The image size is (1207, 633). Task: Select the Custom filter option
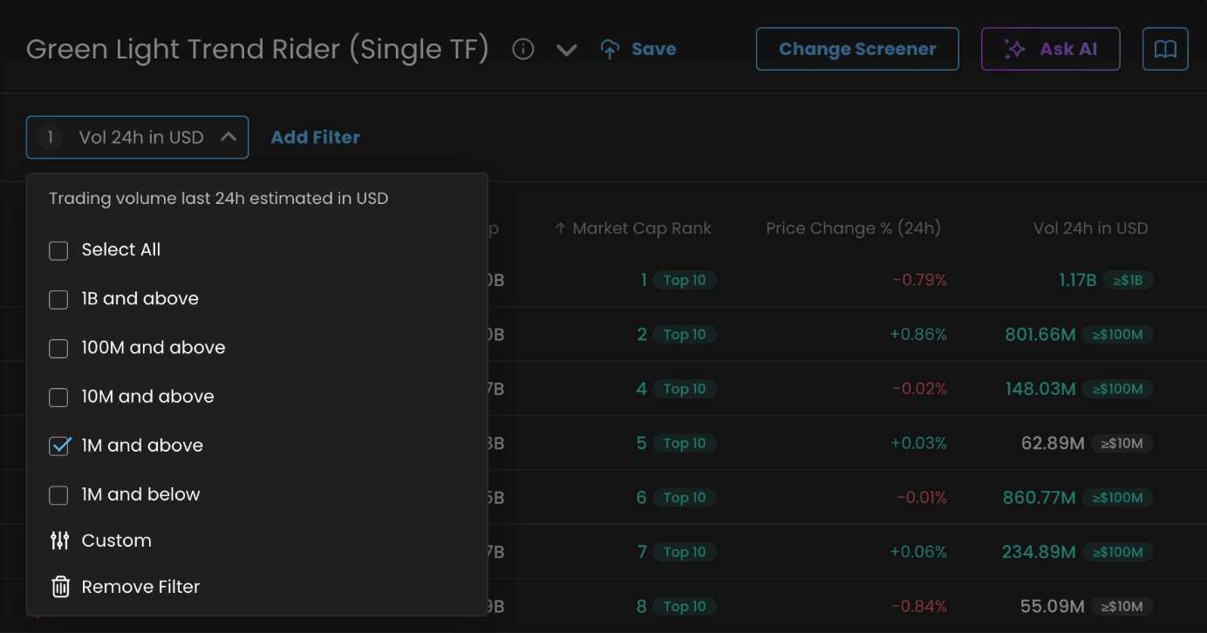[x=116, y=541]
